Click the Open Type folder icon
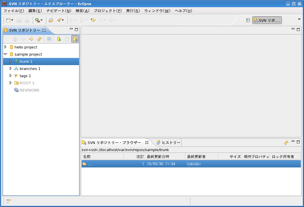This screenshot has width=304, height=207. tap(51, 20)
